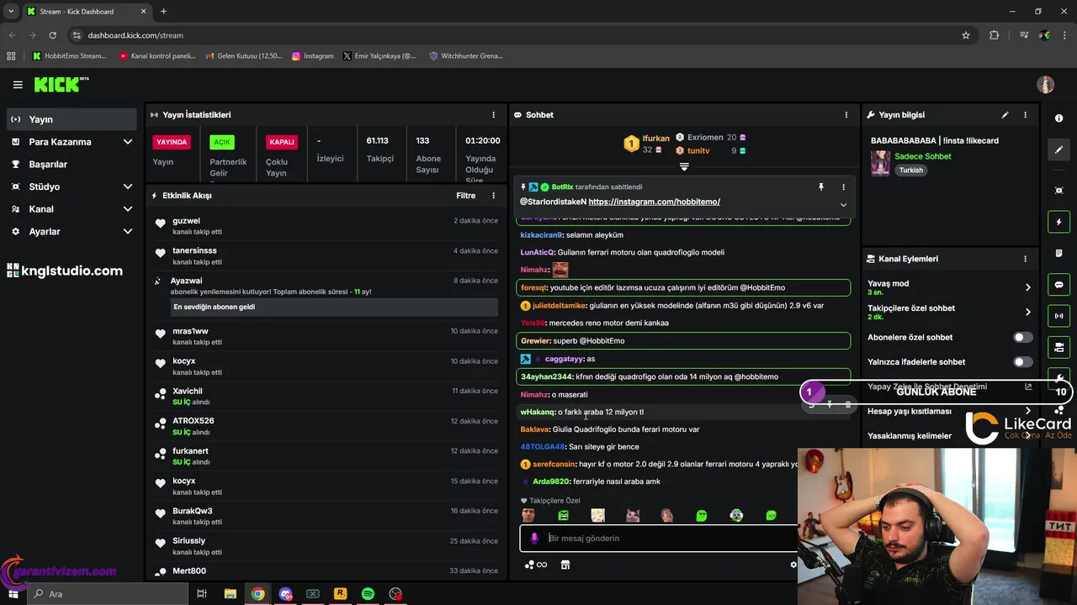Open Spotify from the taskbar
This screenshot has height=605, width=1077.
pos(368,594)
